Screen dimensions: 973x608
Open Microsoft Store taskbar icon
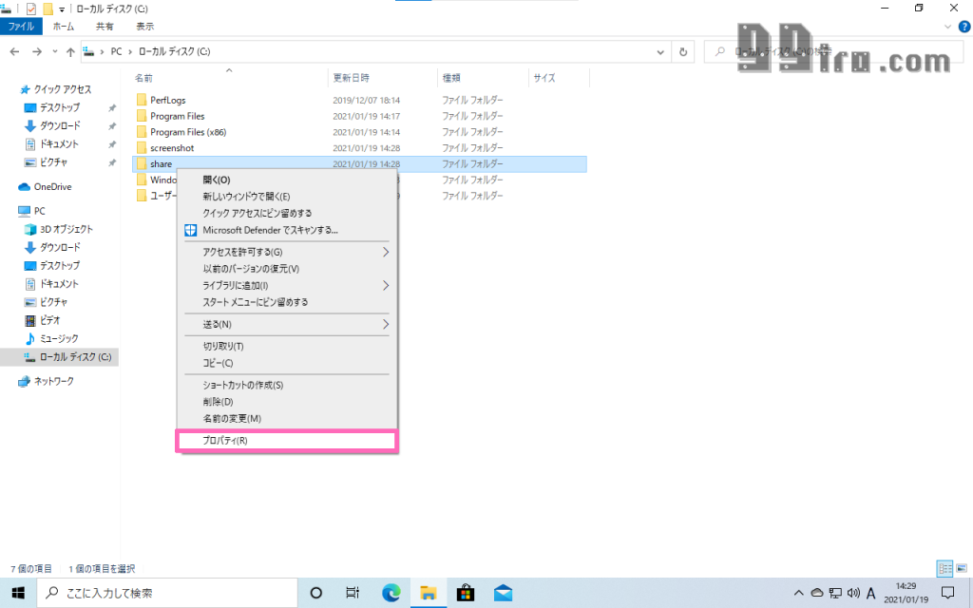(x=466, y=593)
